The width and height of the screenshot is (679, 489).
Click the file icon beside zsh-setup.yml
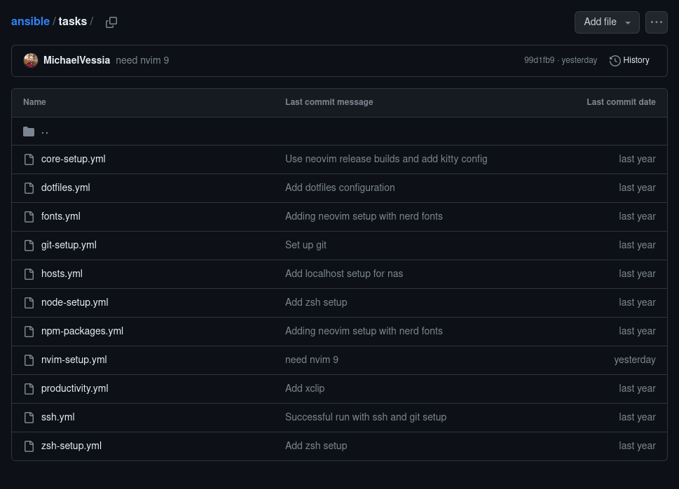[29, 446]
